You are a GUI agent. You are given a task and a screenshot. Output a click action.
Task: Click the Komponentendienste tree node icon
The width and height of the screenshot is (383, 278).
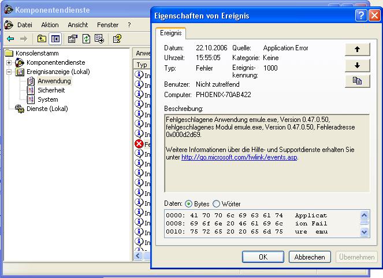point(20,62)
